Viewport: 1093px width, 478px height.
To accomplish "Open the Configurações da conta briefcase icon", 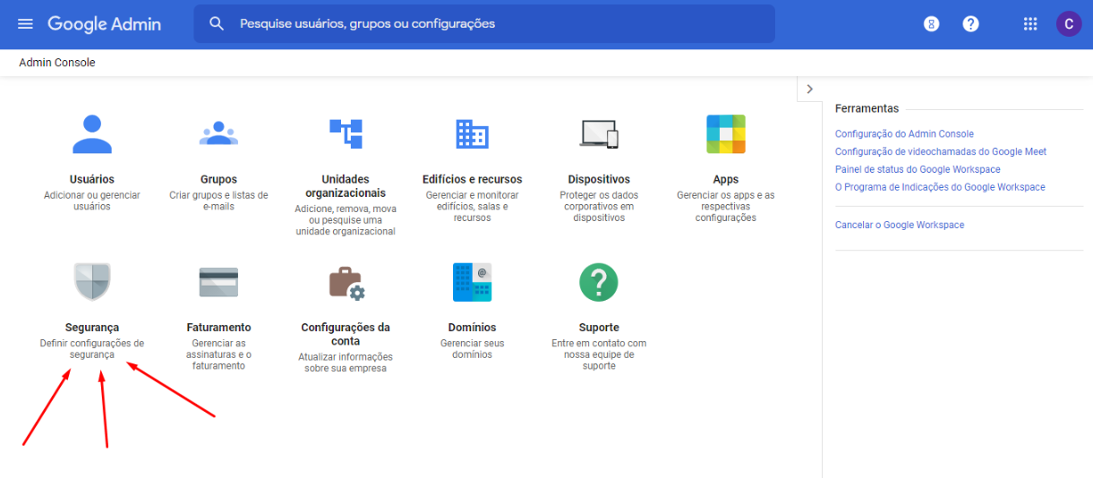I will click(346, 283).
